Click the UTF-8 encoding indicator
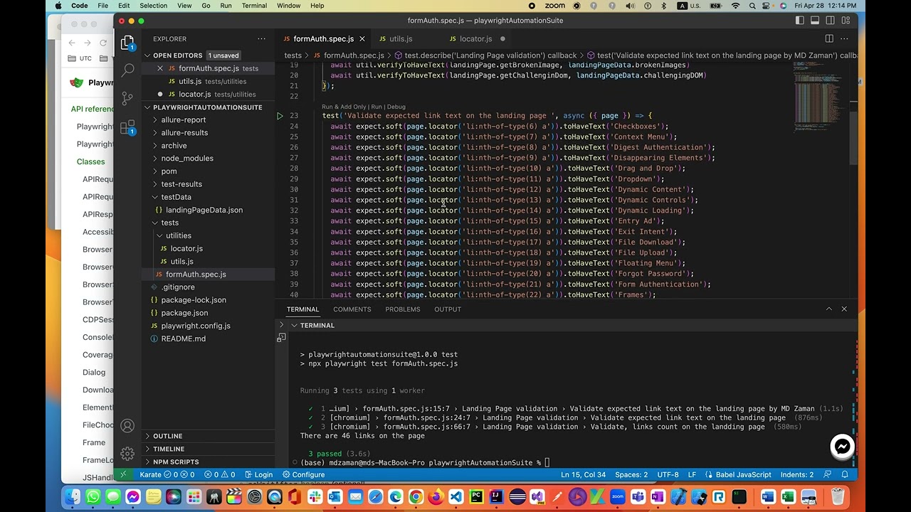 pos(668,474)
